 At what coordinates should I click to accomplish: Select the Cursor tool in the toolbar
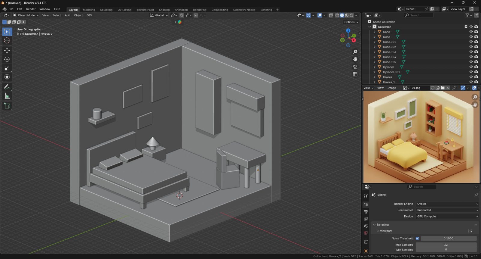pyautogui.click(x=7, y=41)
